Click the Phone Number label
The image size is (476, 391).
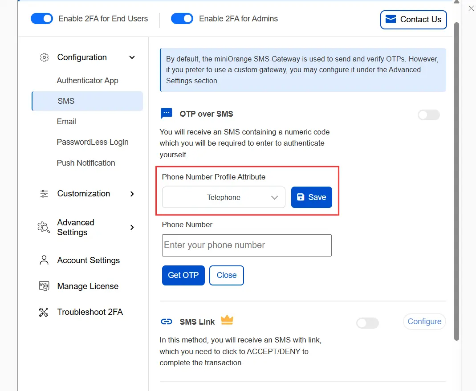[187, 224]
